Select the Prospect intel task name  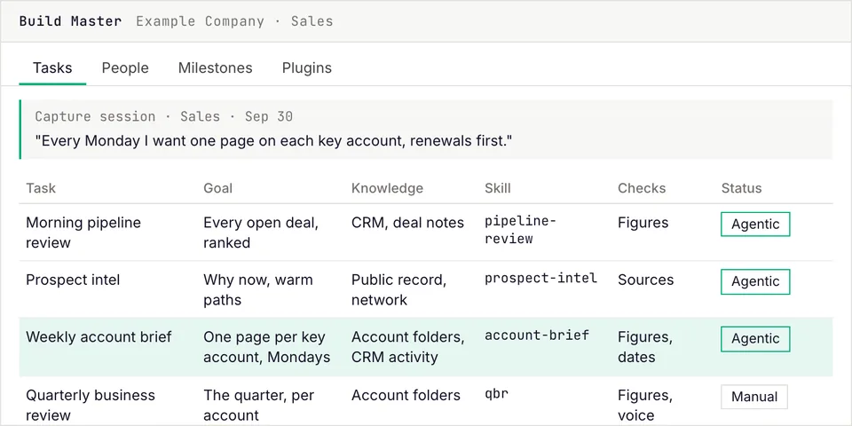tap(73, 280)
